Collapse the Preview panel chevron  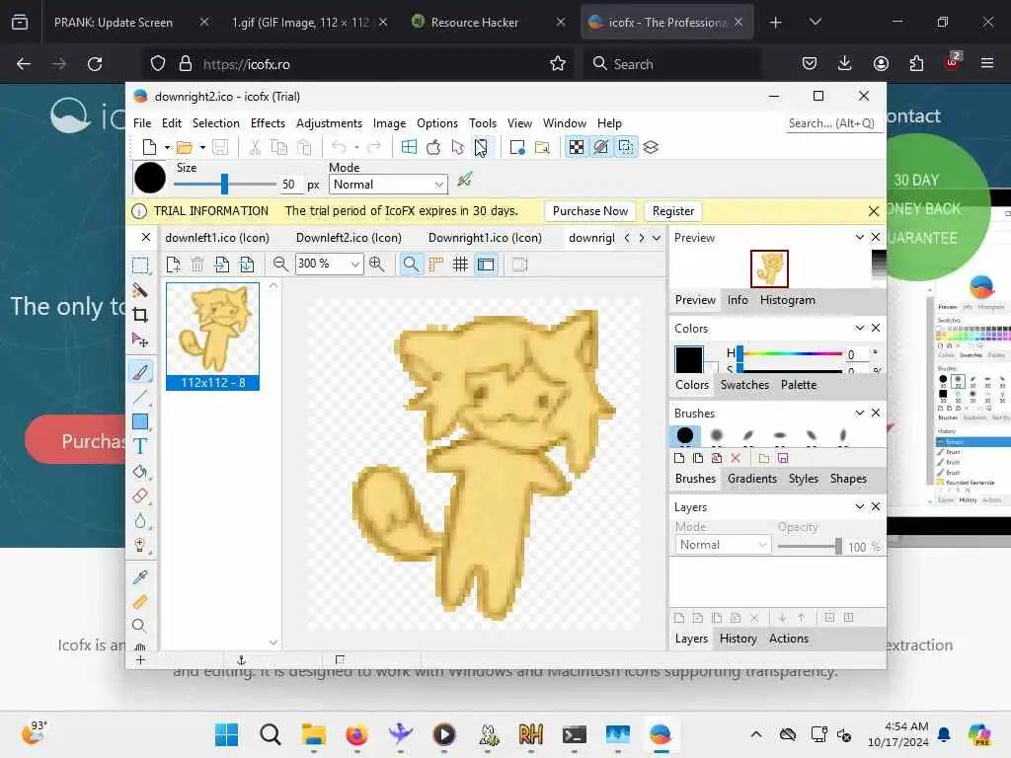point(860,237)
